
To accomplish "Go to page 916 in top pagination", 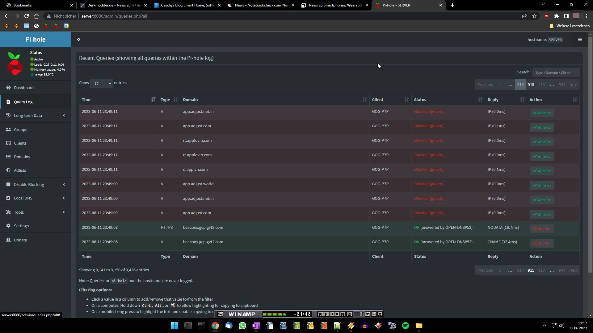I will pos(541,84).
